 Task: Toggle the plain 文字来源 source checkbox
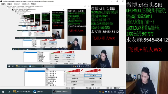pyautogui.click(x=47, y=75)
